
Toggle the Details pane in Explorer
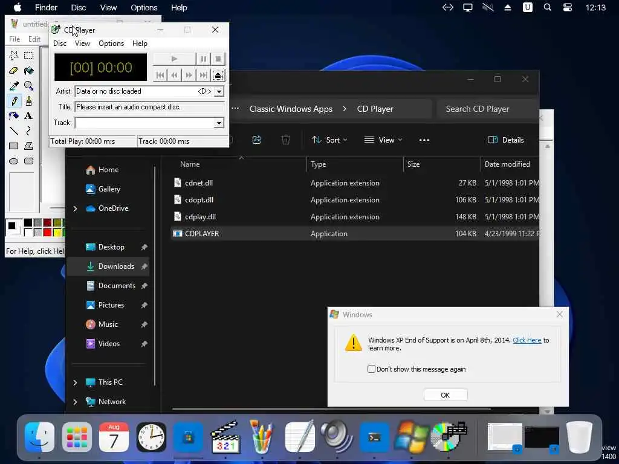click(506, 140)
